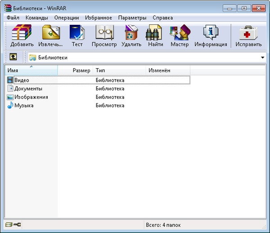Click the Исправить (Repair) first-aid icon
The width and height of the screenshot is (270, 233).
pos(248,33)
